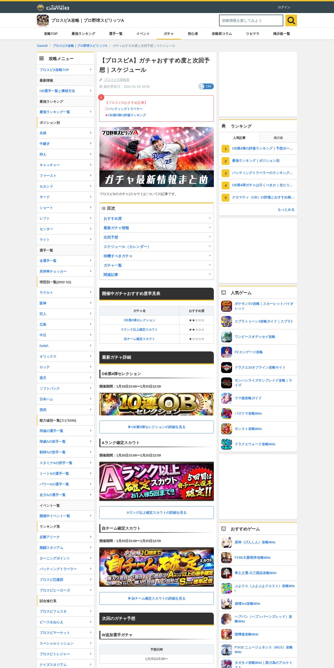This screenshot has height=668, width=334.
Task: Open OB選手一覧と獲得方法 sidebar entry
Action: coord(66,91)
